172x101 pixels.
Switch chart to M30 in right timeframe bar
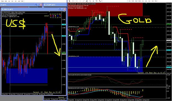(x=140, y=1)
